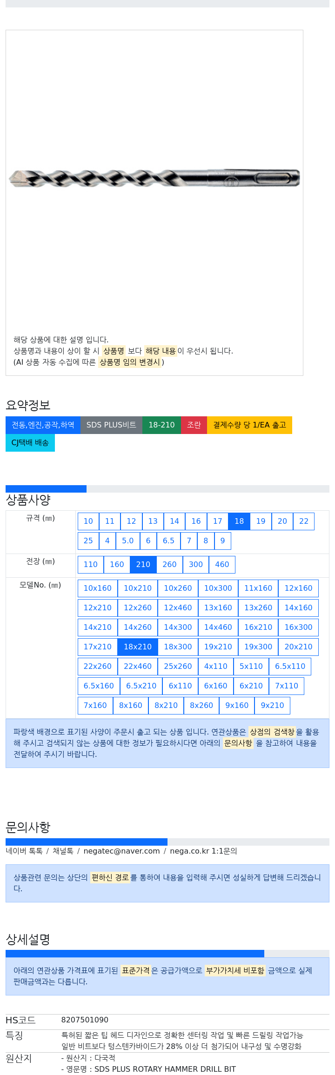Click the green 18-210 tag
335x1075 pixels.
point(161,425)
